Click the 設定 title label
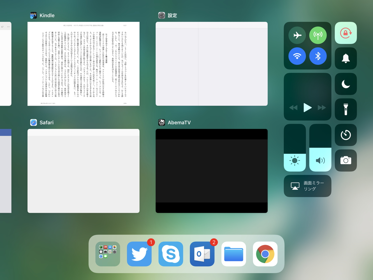This screenshot has height=280, width=373. (x=173, y=15)
